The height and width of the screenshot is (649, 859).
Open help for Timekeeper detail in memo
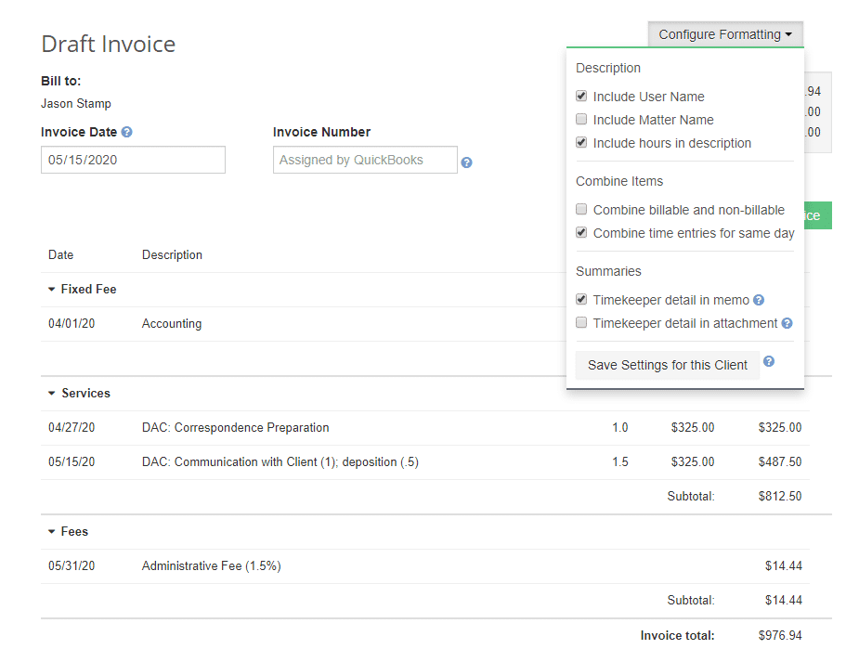[x=759, y=300]
